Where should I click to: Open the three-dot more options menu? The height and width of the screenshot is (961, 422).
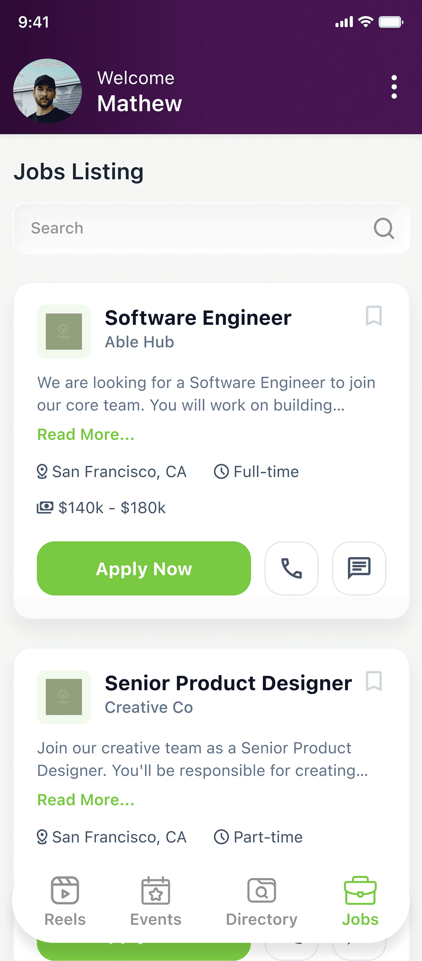(x=394, y=87)
